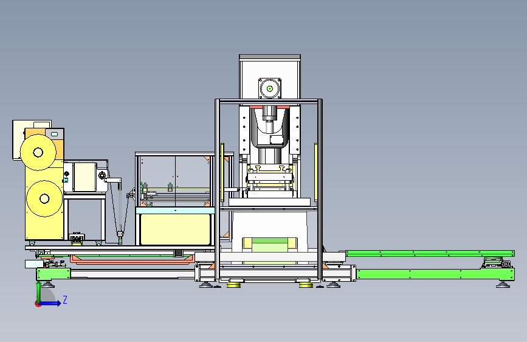Select the pale yellow panel below the enclosure
Screen dimensions: 527x342
(176, 229)
